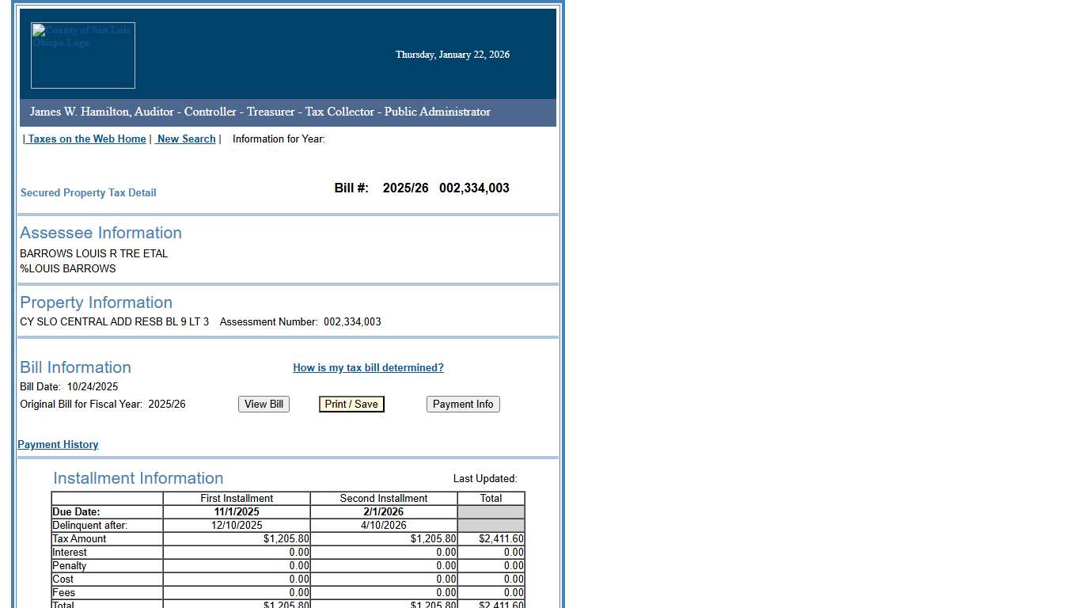Click the County of San Luis Obispo logo
This screenshot has height=608, width=1081.
(82, 55)
